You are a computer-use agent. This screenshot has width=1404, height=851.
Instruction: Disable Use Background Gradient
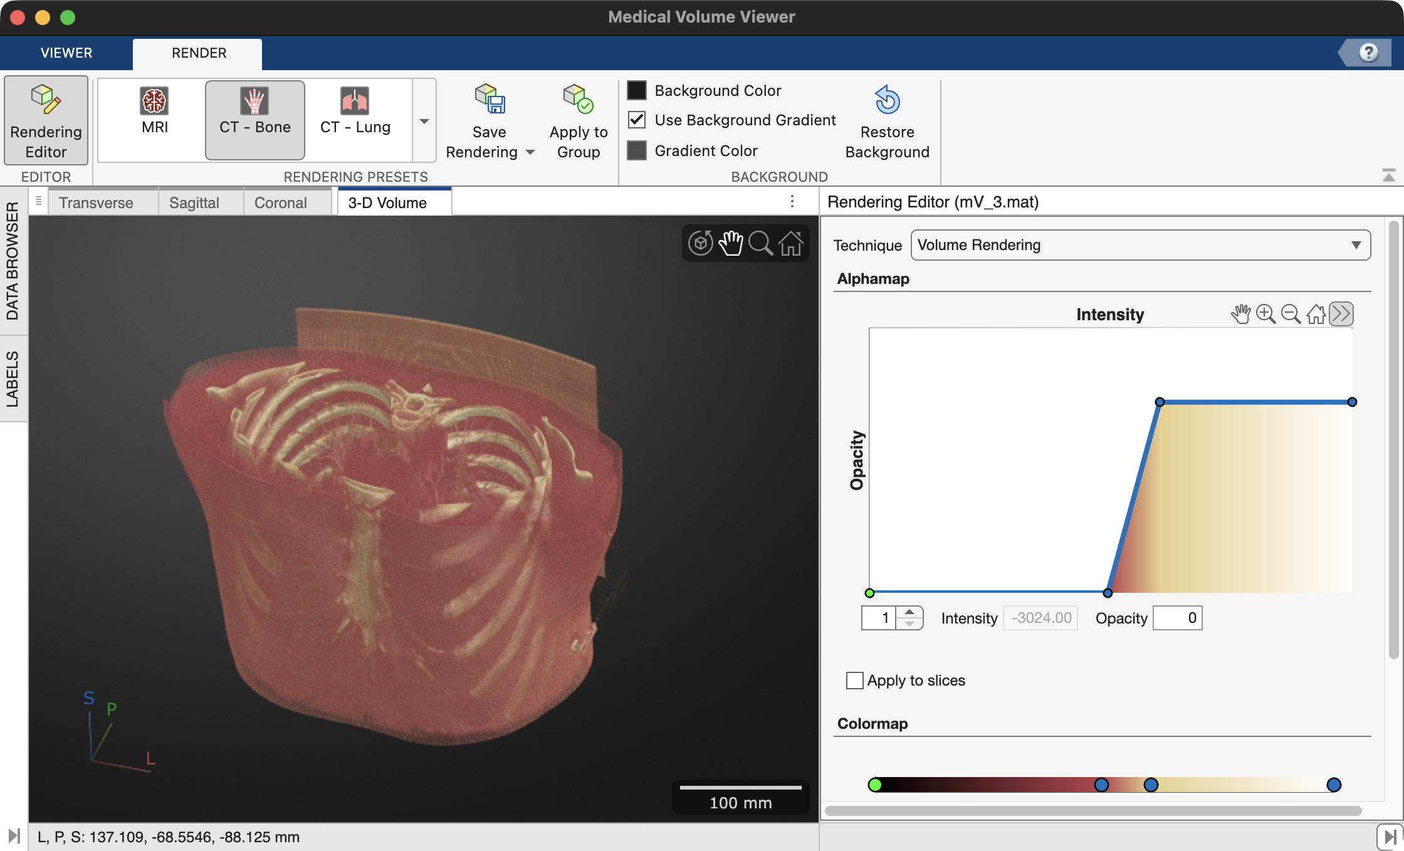(637, 120)
